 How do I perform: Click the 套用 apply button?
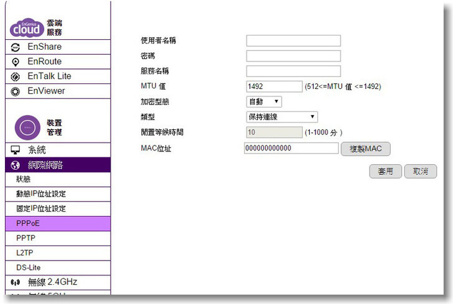point(385,172)
